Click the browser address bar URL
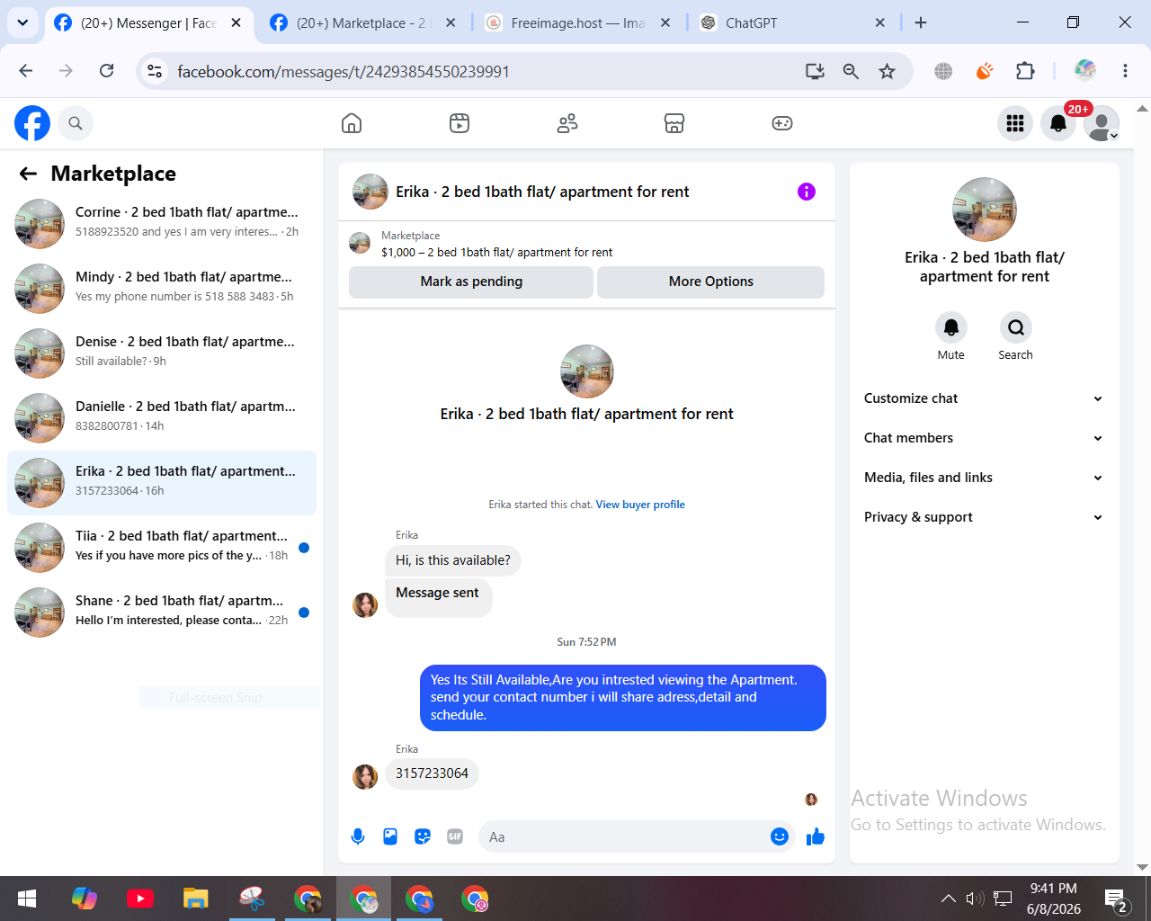This screenshot has width=1151, height=921. pos(344,71)
